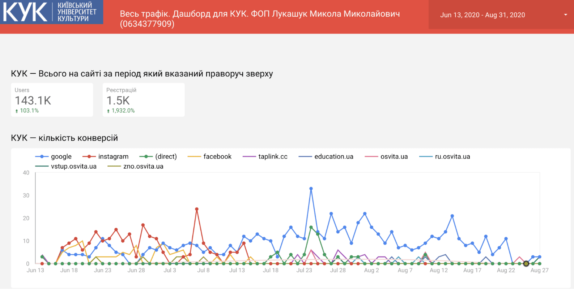574x289 pixels.
Task: Click the google spike point on Jul 23
Action: pos(311,188)
